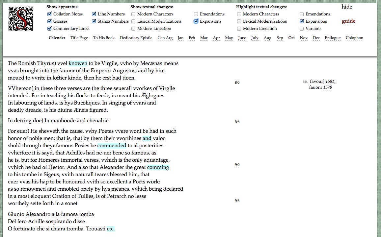Toggle Commentary Links apparatus checkbox
Screen dimensions: 381x237
click(x=50, y=29)
